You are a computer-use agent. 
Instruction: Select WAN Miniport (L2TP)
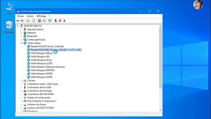[42, 63]
